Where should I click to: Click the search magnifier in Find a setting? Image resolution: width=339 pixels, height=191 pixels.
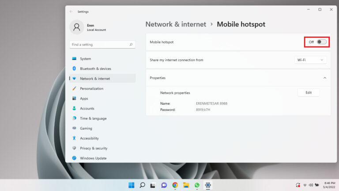(x=131, y=44)
